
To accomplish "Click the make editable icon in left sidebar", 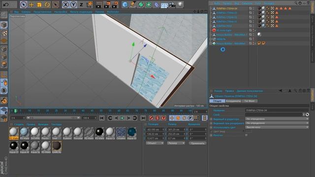I will coord(4,15).
